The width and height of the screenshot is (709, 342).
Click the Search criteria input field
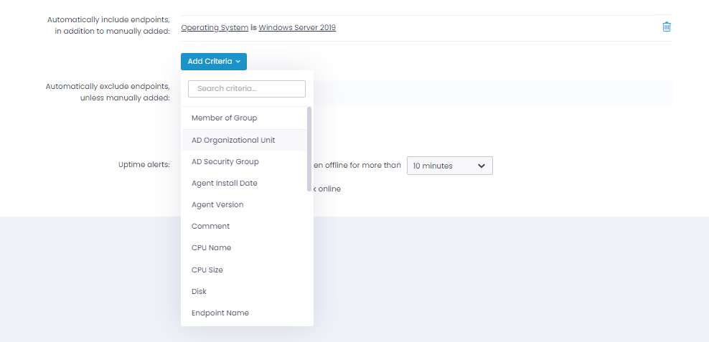pos(246,89)
